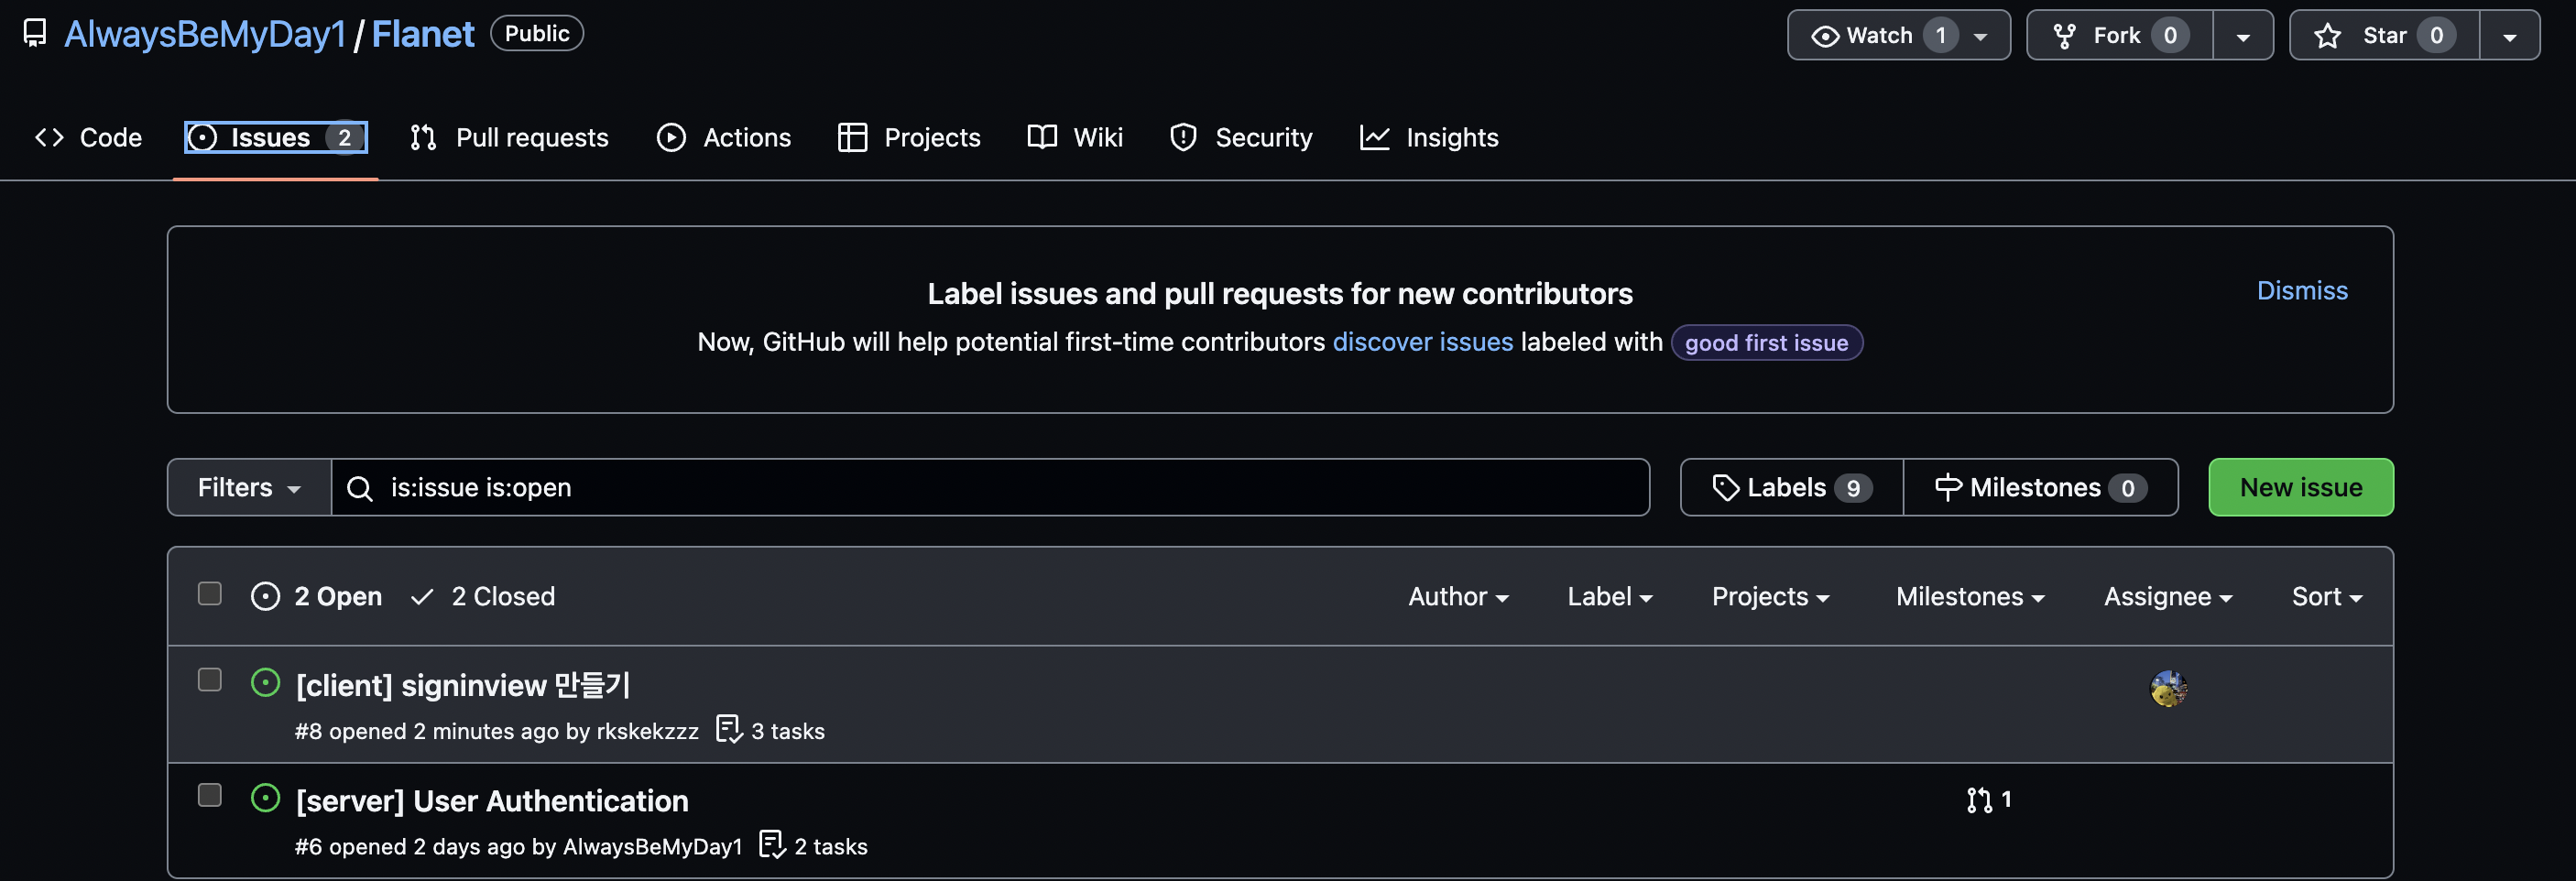The image size is (2576, 881).
Task: Open the AlwaysBeMyDay1 owner profile link
Action: (x=205, y=34)
